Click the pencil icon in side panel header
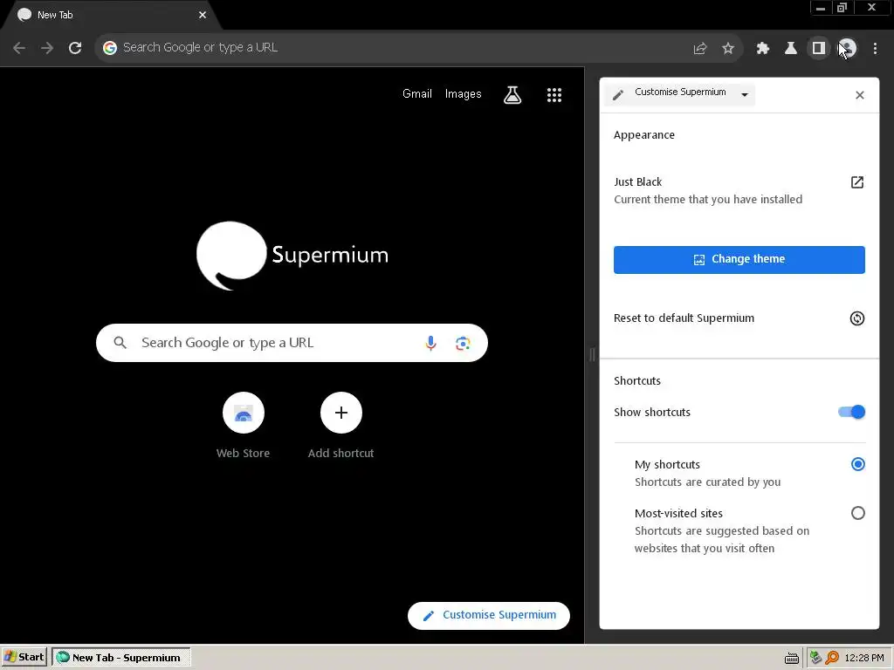Screen dimensions: 894x670 618,95
